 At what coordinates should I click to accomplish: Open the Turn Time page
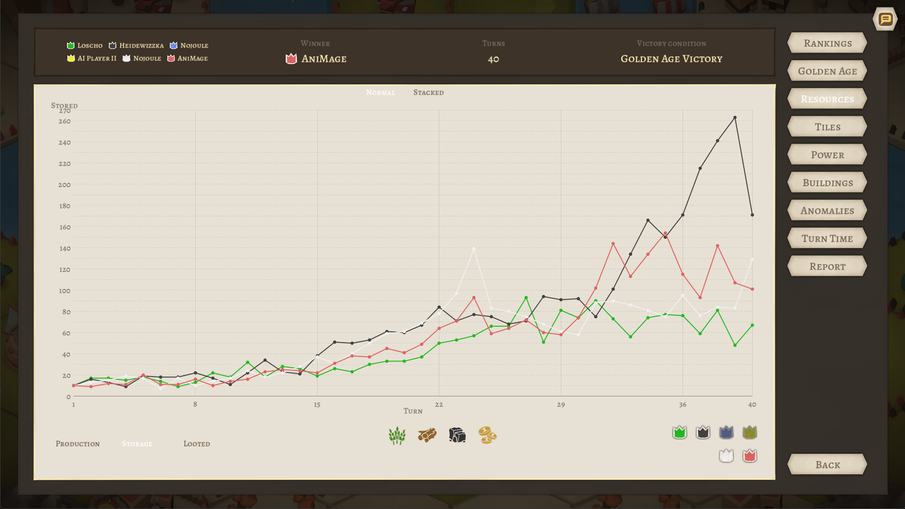827,238
